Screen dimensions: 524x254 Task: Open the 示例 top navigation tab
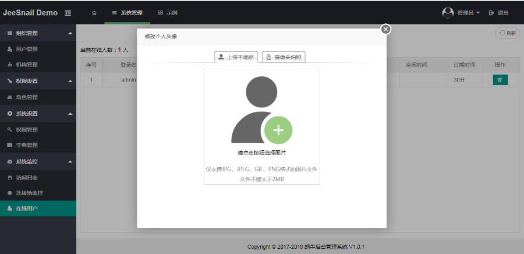(168, 13)
